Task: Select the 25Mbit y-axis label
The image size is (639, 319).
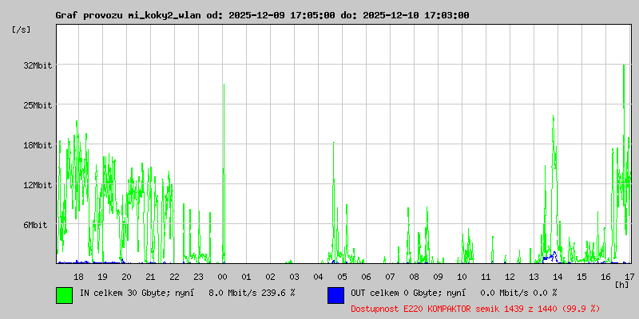Action: coord(38,105)
